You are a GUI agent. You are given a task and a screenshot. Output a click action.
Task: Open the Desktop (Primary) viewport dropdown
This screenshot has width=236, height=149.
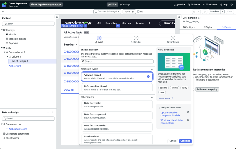coord(107,12)
